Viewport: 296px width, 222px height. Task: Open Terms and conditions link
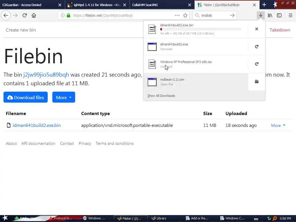(114, 143)
